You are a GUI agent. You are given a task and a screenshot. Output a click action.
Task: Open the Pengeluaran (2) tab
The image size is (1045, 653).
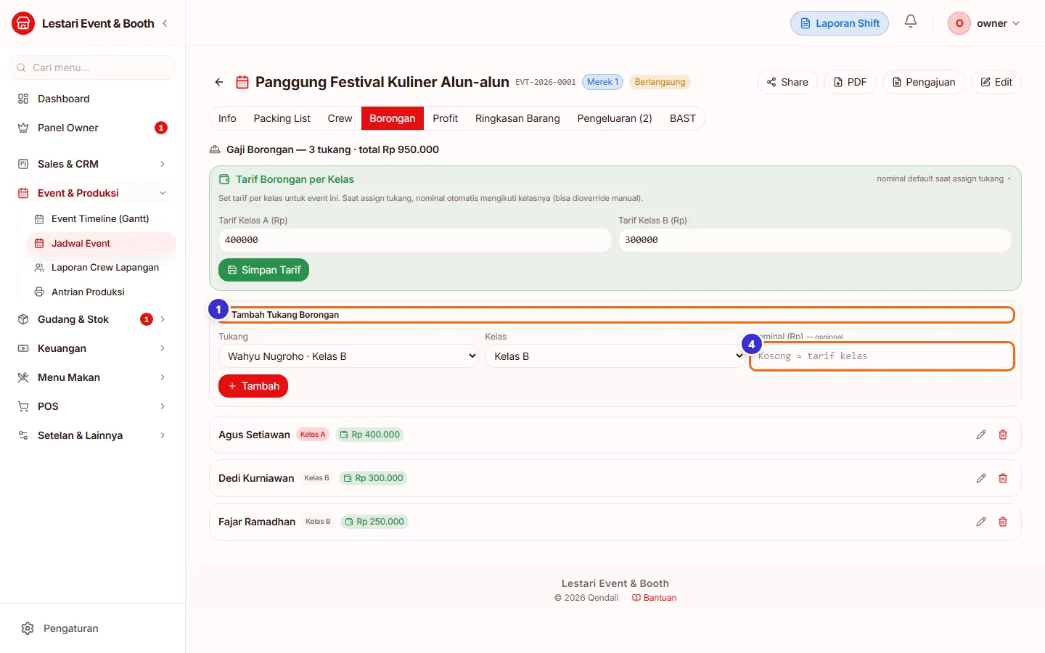[x=615, y=118]
